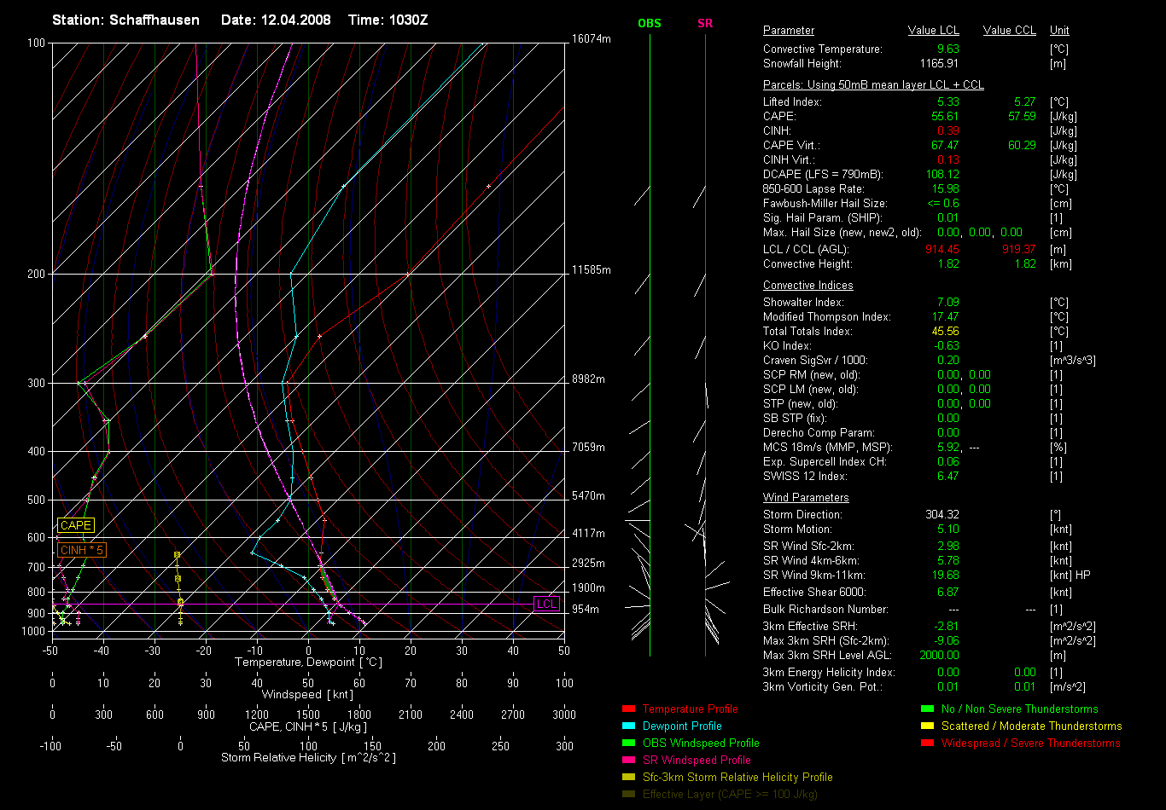The image size is (1166, 810).
Task: Click the Max 3km SRH value -9.06
Action: pyautogui.click(x=946, y=641)
